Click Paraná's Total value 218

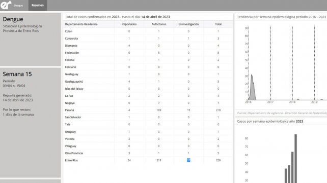[218, 110]
